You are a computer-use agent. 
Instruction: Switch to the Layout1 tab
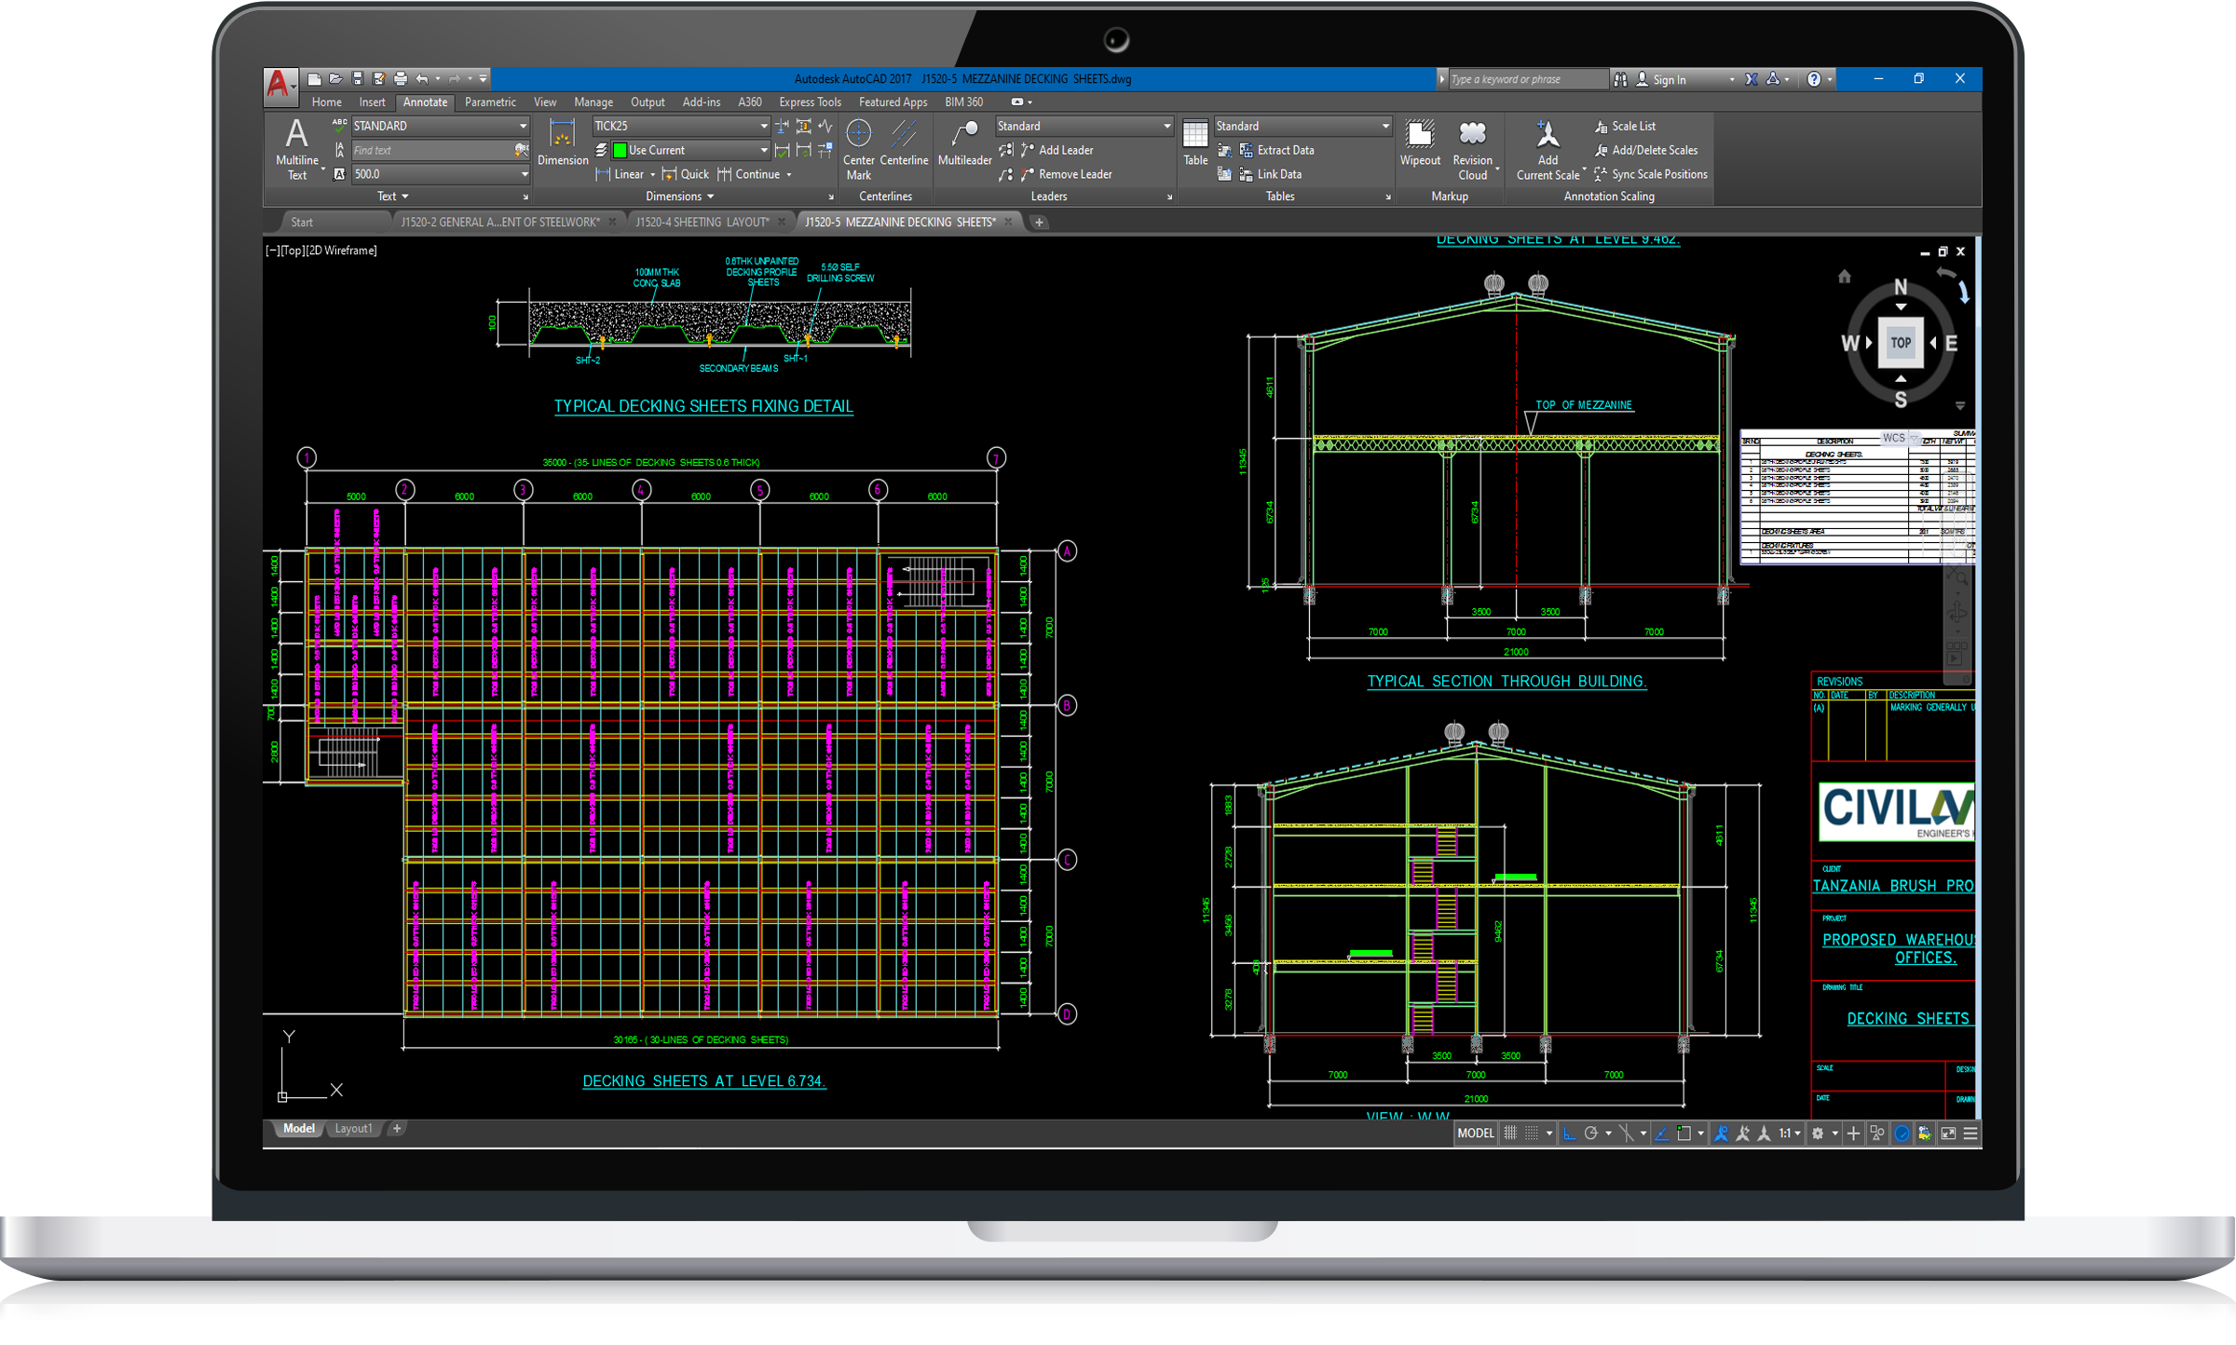pos(353,1129)
